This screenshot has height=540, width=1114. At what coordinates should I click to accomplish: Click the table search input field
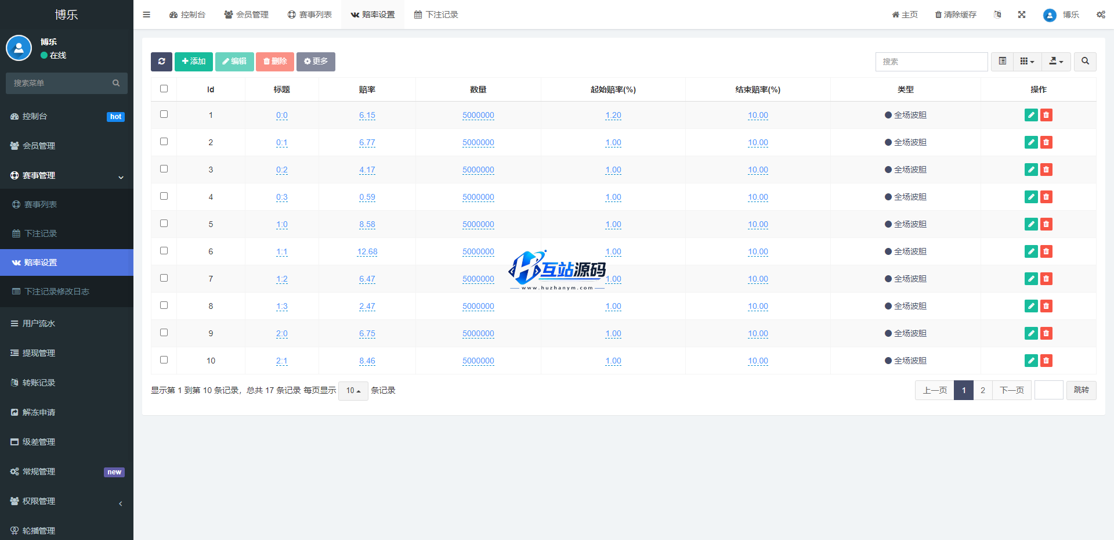(x=931, y=62)
